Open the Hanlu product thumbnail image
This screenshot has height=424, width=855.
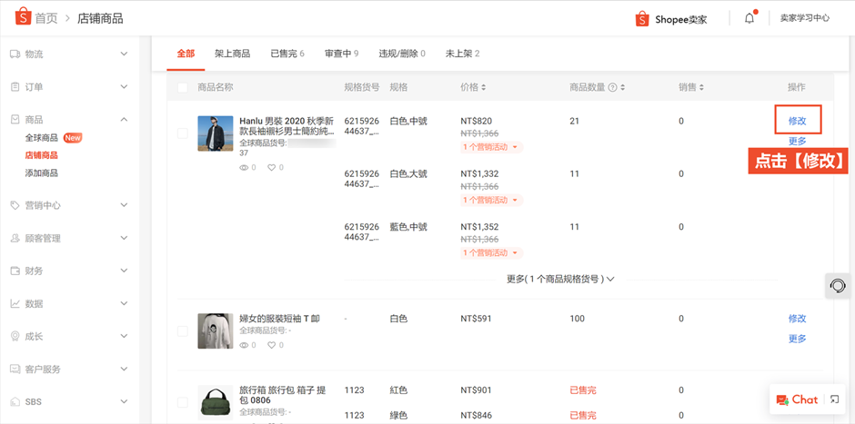[215, 133]
